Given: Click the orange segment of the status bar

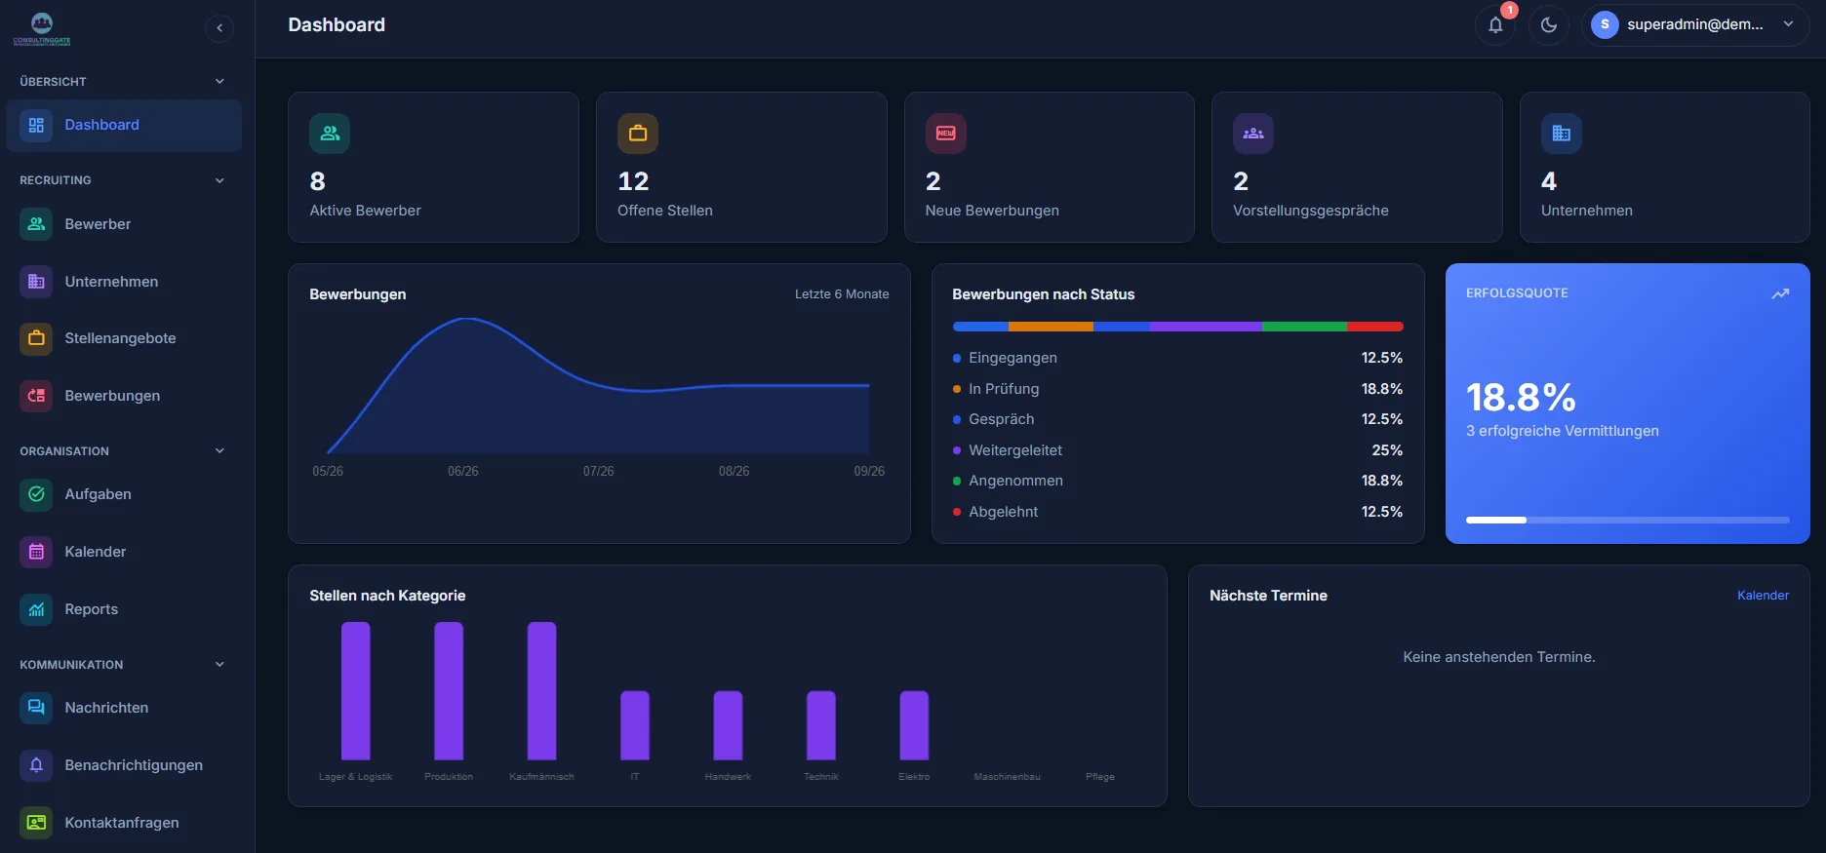Looking at the screenshot, I should pyautogui.click(x=1051, y=327).
